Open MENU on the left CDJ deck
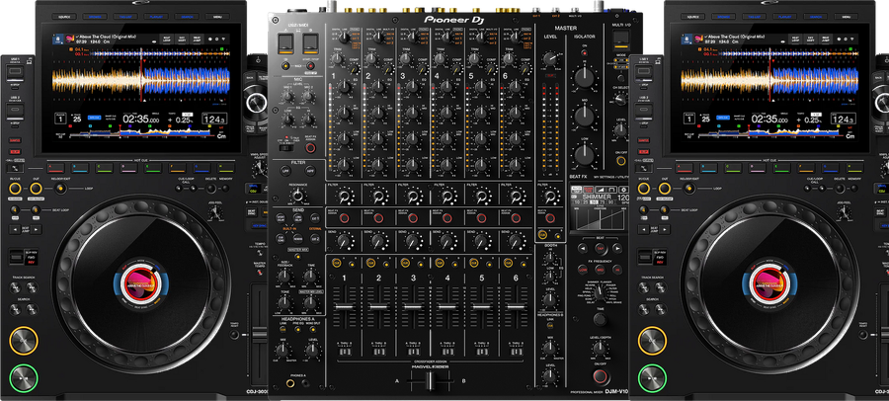 (x=217, y=17)
